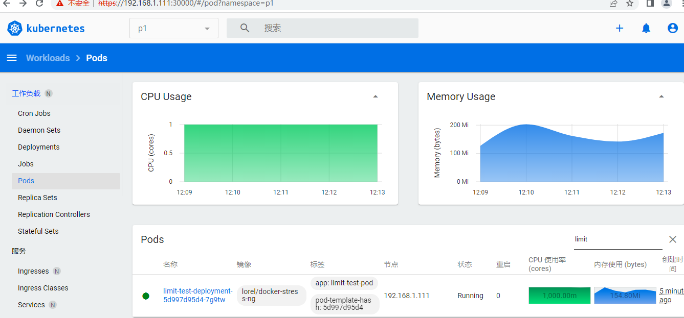Bookmark this page with star icon

(x=630, y=4)
